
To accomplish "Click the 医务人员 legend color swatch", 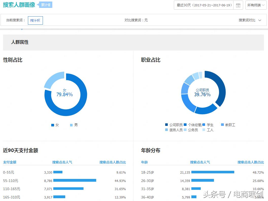I will pos(166,130).
